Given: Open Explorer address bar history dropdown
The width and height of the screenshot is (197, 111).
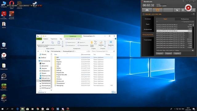Looking at the screenshot, I should (87, 51).
